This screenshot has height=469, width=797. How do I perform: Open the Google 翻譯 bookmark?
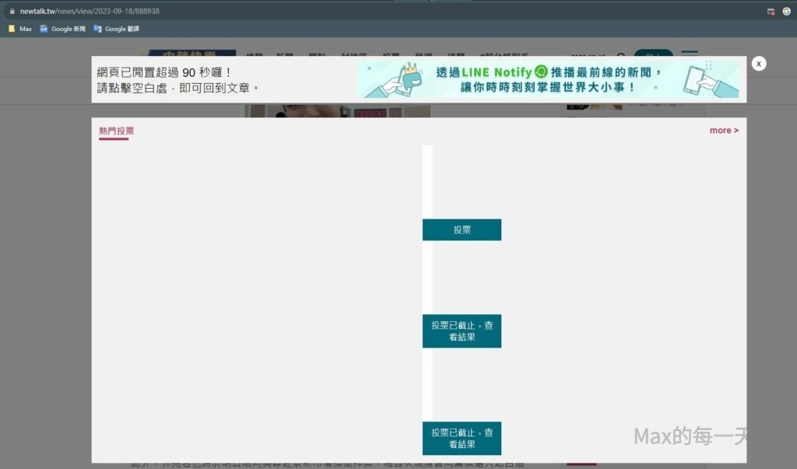tap(116, 29)
